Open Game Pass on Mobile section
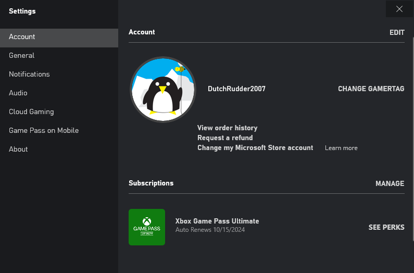Image resolution: width=414 pixels, height=273 pixels. [x=44, y=131]
